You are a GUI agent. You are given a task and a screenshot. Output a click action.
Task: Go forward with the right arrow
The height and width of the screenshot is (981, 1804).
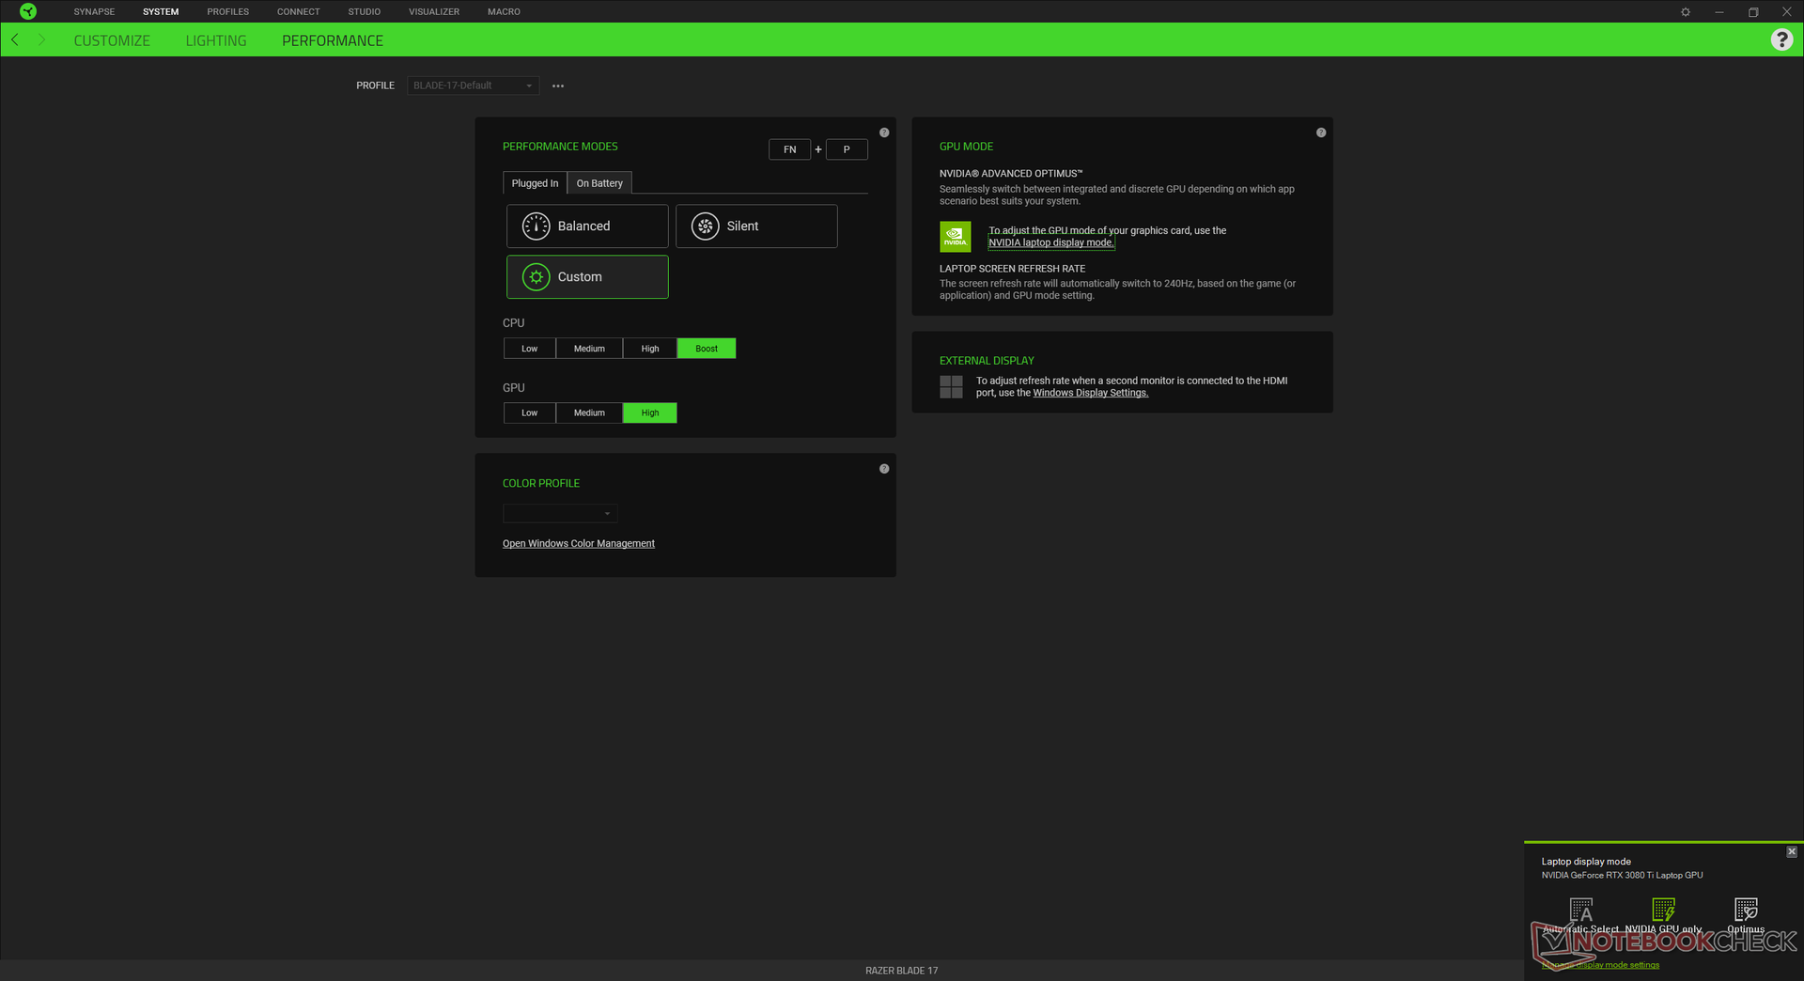(x=41, y=39)
